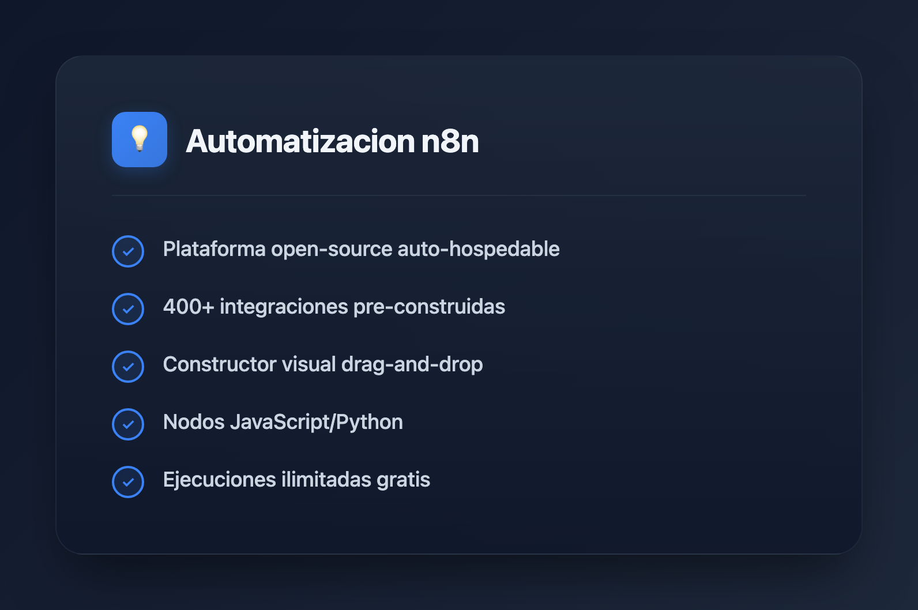Screen dimensions: 918x610
Task: Click the check icon beside 'Constructor visual drag-and-drop'
Action: click(128, 367)
